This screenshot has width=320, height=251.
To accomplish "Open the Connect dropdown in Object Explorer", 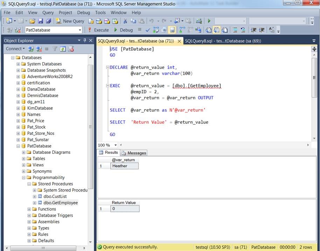I will pos(15,49).
